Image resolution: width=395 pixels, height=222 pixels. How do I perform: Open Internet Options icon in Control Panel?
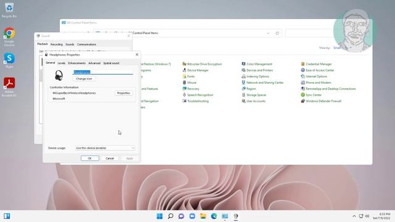click(x=303, y=76)
